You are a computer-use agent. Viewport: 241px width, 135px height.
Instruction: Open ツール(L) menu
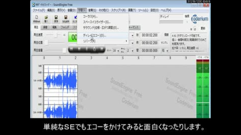[x=143, y=10]
